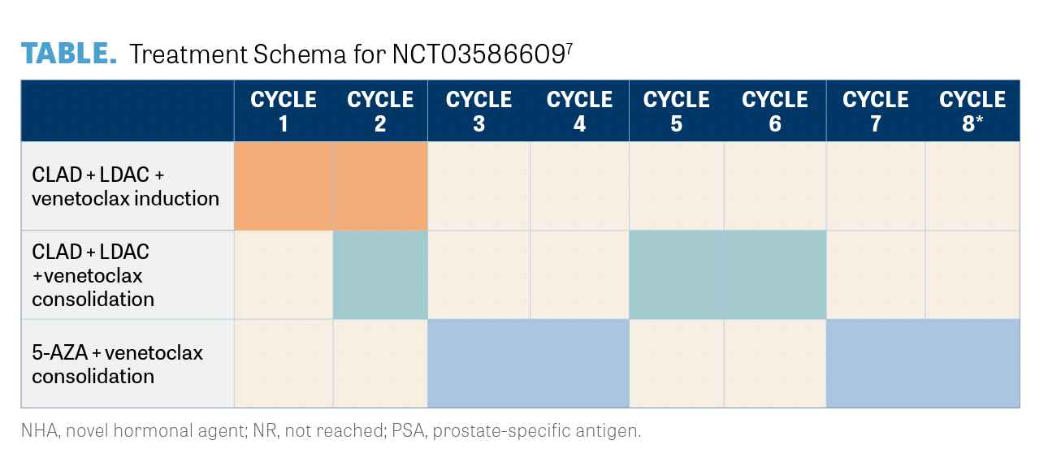Image resolution: width=1048 pixels, height=466 pixels.
Task: Click the teal block spanning Cycles 5 and 6
Action: (x=727, y=274)
